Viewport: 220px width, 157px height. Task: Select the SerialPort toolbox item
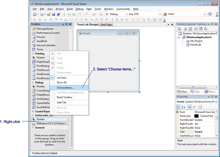(x=42, y=41)
